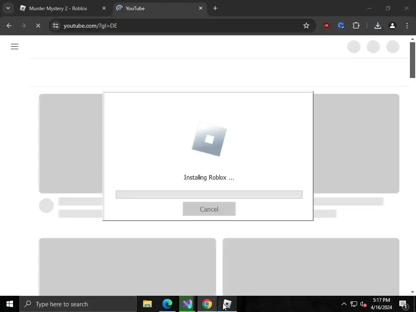
Task: Close the Chrome window
Action: click(406, 8)
